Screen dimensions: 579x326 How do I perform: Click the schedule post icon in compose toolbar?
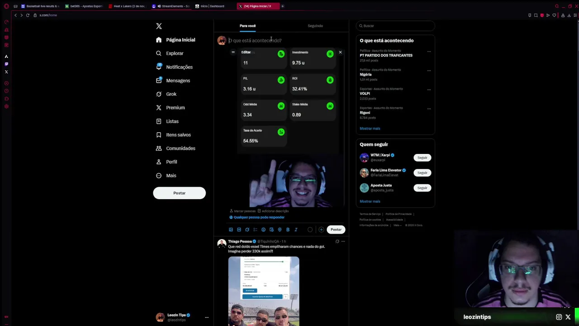coord(271,230)
